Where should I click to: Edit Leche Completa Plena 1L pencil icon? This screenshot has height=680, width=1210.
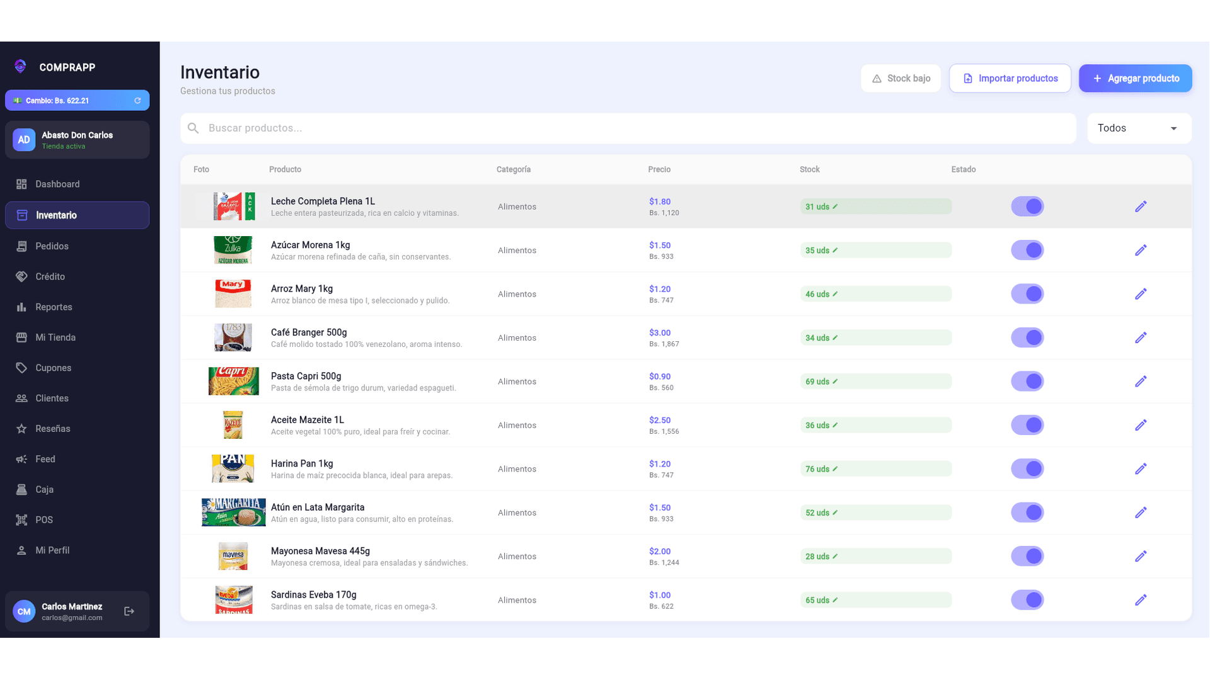1141,207
